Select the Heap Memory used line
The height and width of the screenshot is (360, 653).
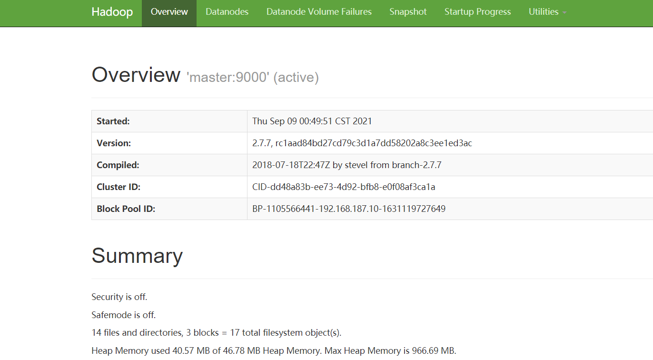[274, 351]
